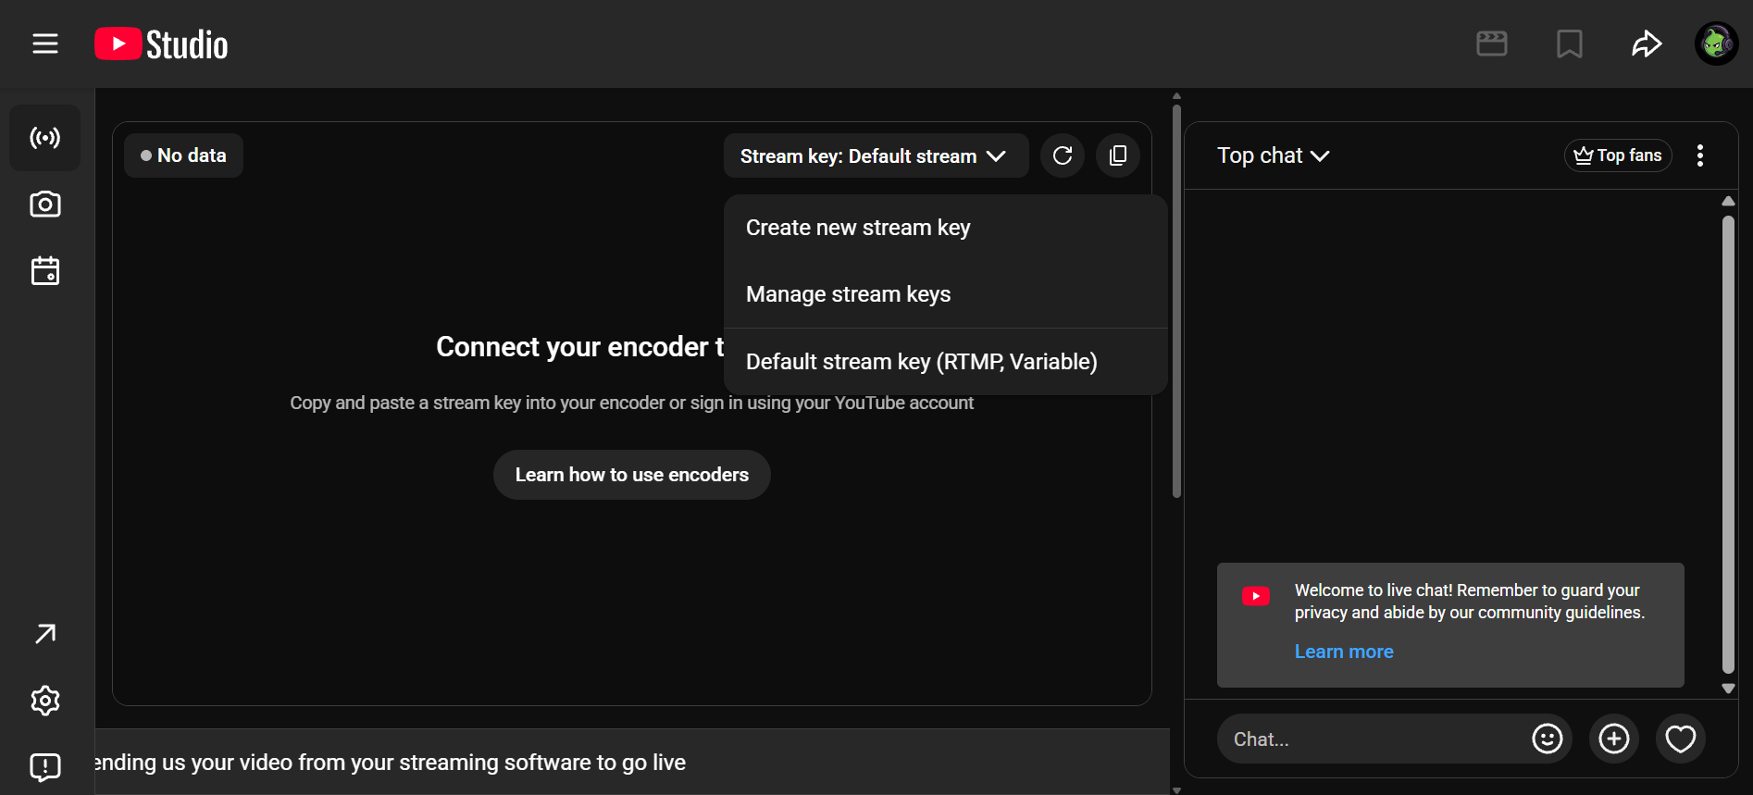
Task: Open the account avatar menu
Action: coord(1716,43)
